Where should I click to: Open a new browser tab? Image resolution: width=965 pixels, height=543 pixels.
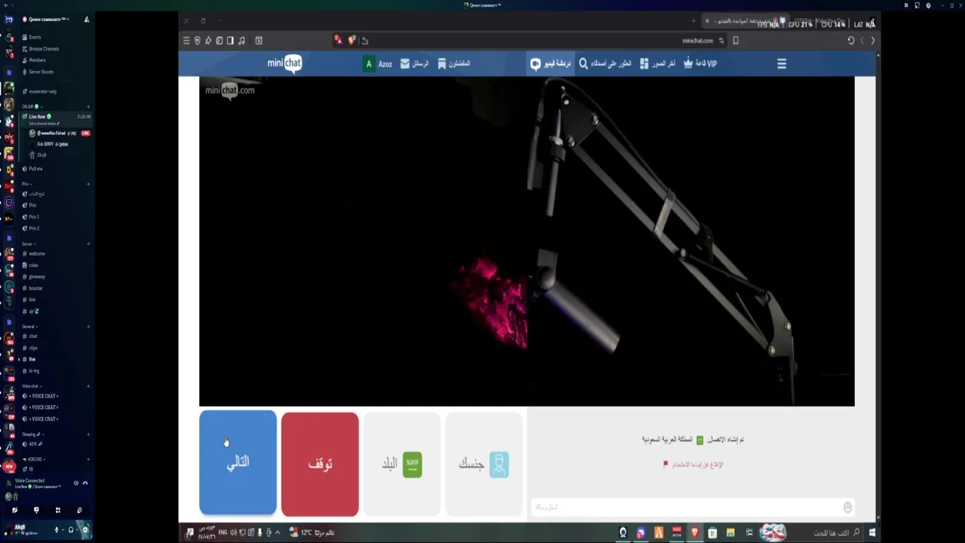(x=694, y=21)
